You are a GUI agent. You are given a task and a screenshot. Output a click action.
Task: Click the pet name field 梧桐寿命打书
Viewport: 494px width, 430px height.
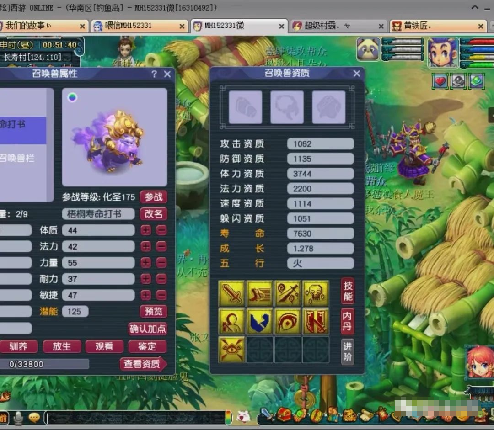click(x=98, y=214)
